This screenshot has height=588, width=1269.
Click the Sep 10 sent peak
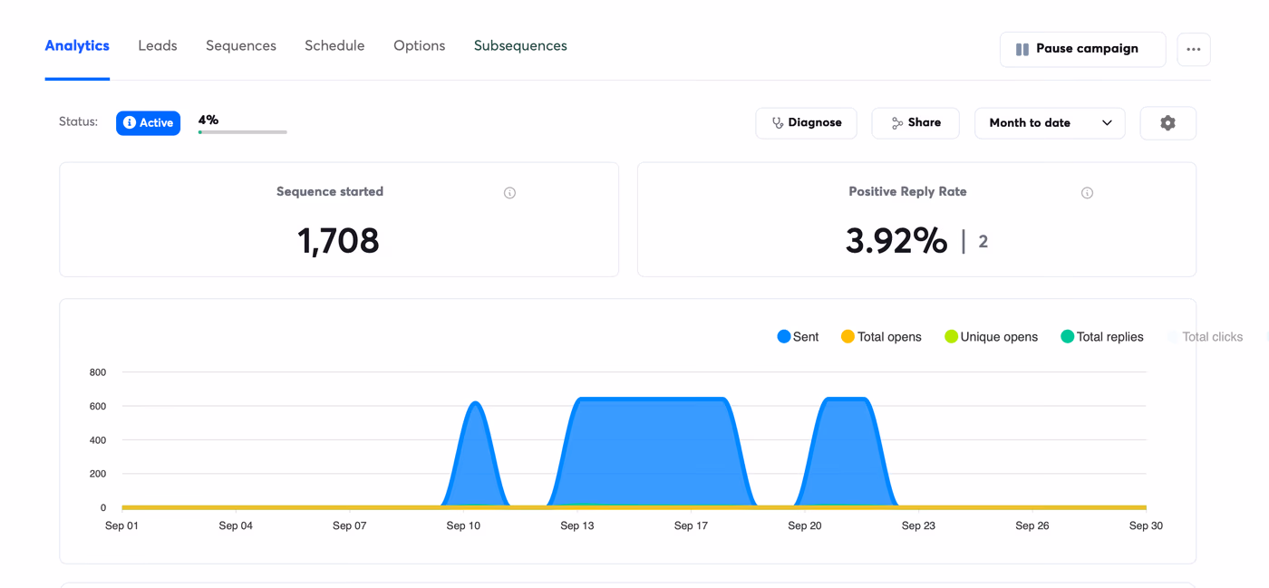[475, 405]
